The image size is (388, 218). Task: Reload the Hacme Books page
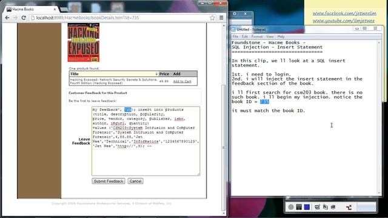pyautogui.click(x=24, y=18)
